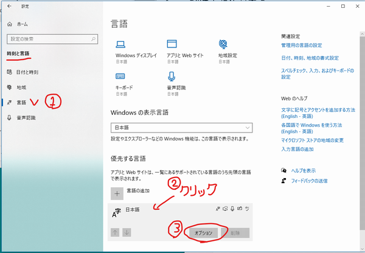Click the text-to-speech feature icon on 日本語
Image resolution: width=365 pixels, height=253 pixels.
(225, 209)
